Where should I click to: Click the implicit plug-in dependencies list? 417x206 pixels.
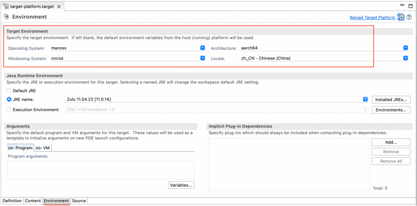[289, 164]
